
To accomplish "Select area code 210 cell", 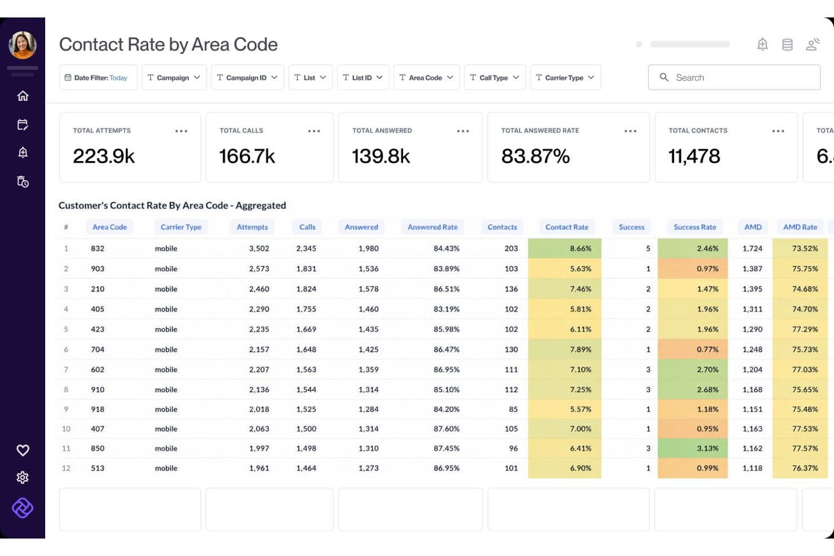I will tap(97, 289).
